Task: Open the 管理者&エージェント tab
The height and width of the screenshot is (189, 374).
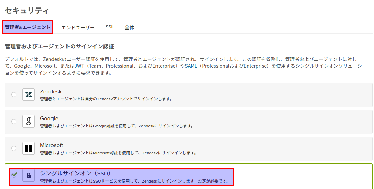Action: pyautogui.click(x=28, y=27)
